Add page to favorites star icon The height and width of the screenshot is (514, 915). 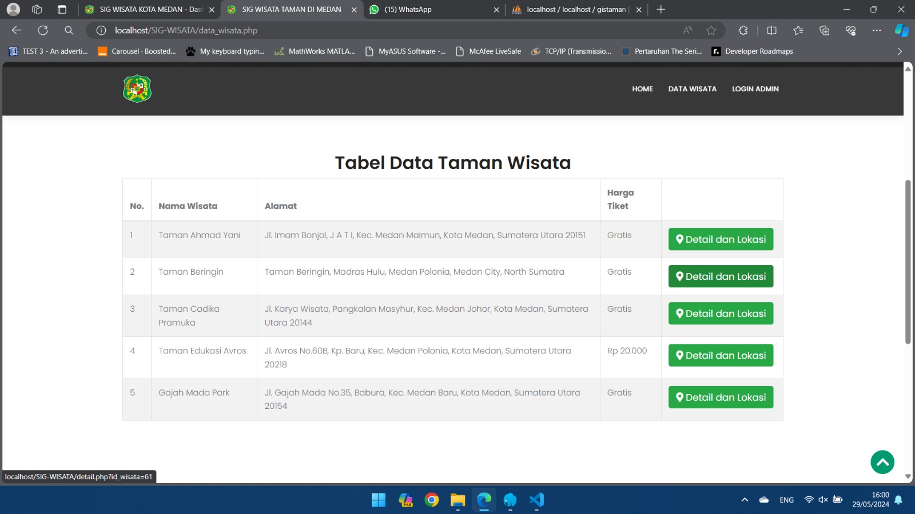[x=711, y=30]
